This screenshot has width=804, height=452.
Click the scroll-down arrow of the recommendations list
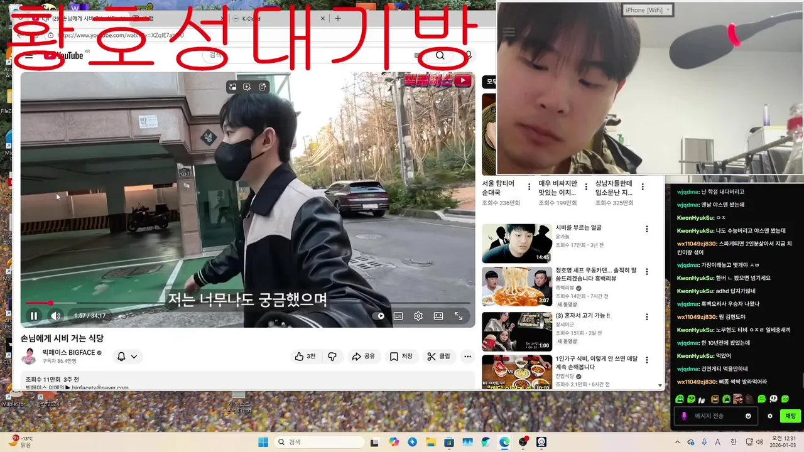660,385
